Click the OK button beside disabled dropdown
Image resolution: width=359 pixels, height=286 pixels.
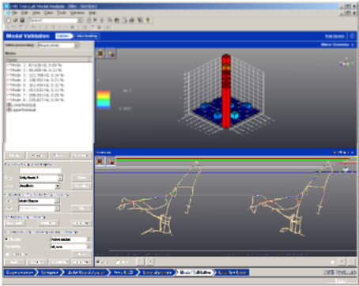tap(81, 209)
